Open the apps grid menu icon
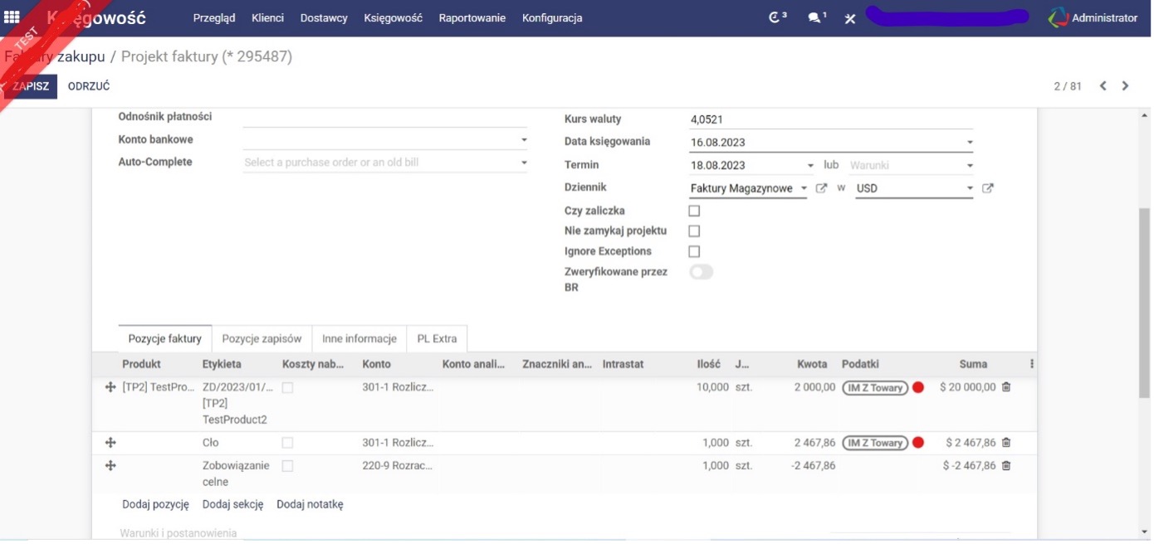Screen dimensions: 1154x544 tap(12, 17)
